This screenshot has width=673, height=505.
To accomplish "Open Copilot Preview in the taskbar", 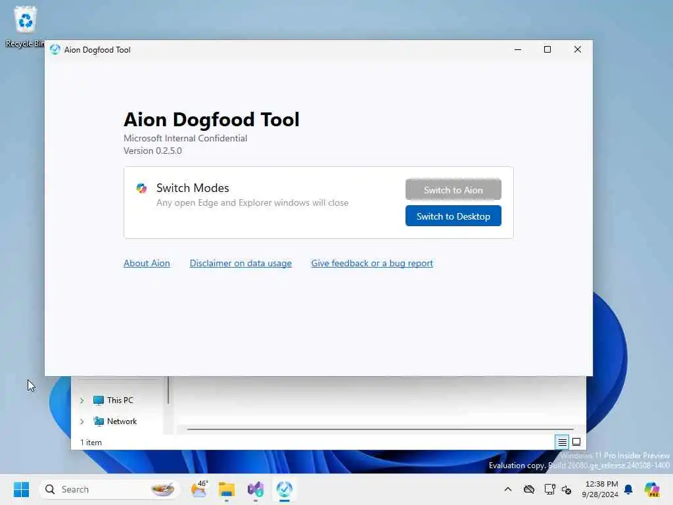I will [651, 489].
